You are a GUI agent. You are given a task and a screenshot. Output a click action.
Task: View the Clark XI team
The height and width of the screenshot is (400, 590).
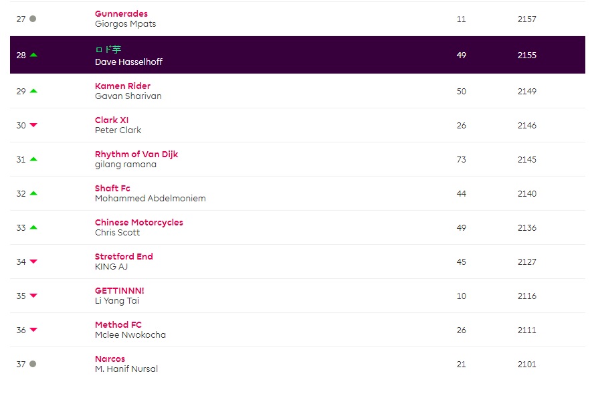click(x=112, y=120)
